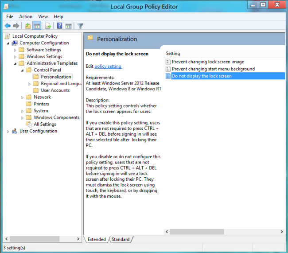Collapse the Administrative Templates tree node
The width and height of the screenshot is (288, 253).
coord(16,63)
